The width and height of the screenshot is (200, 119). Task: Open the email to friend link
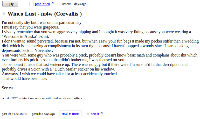coord(71,114)
